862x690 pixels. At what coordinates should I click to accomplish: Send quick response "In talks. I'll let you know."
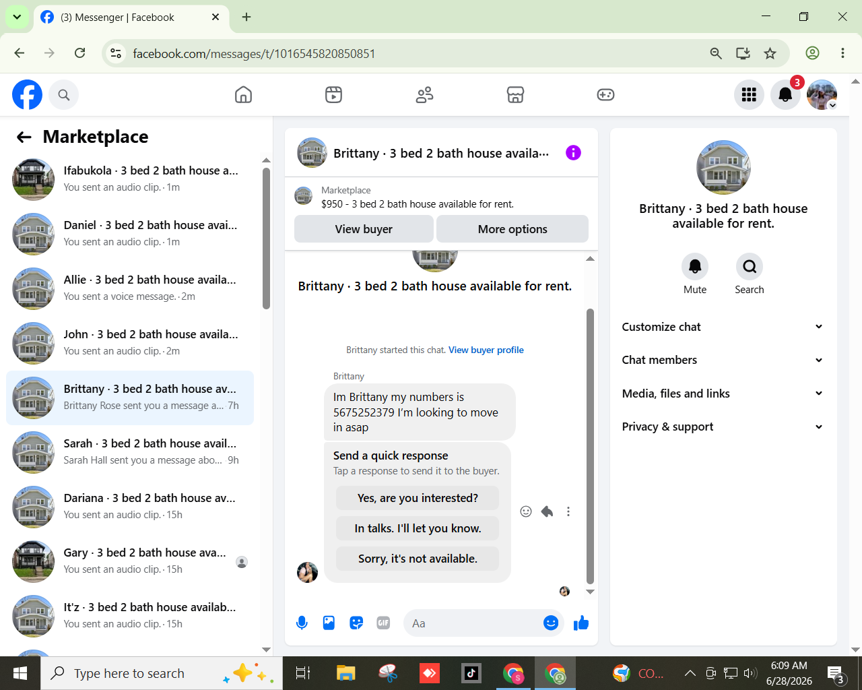point(418,528)
